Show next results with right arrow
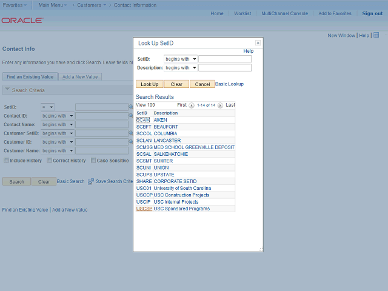The width and height of the screenshot is (388, 291). pos(220,105)
